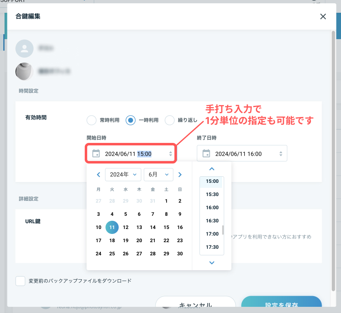The width and height of the screenshot is (341, 313).
Task: Click the user avatar placeholder icon
Action: [x=24, y=48]
